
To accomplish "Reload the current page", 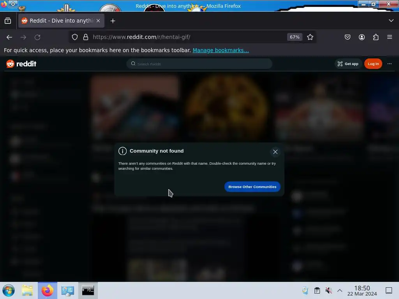I will click(x=37, y=37).
